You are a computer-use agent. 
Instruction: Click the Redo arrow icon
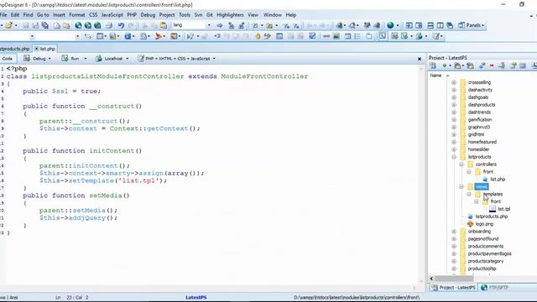click(x=131, y=25)
